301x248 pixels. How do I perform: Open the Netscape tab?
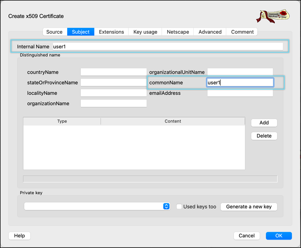pyautogui.click(x=178, y=32)
